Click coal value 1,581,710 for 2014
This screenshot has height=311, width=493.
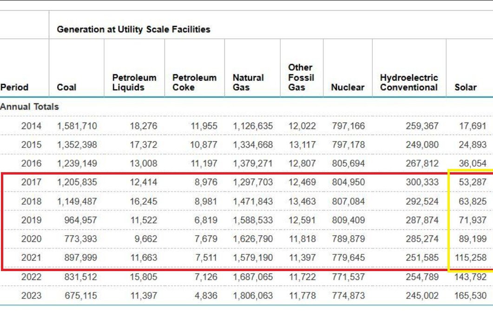tap(77, 126)
